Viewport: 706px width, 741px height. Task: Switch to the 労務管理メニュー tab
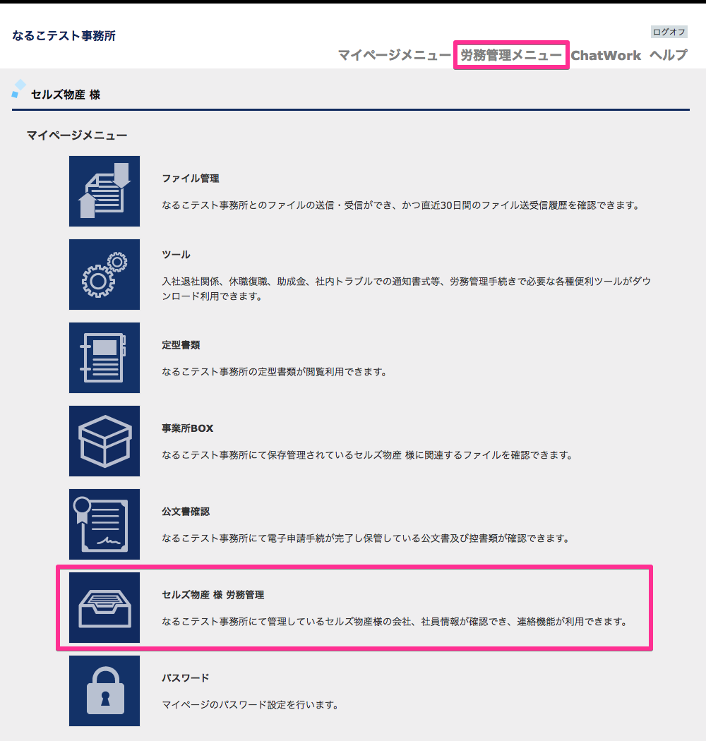coord(511,55)
